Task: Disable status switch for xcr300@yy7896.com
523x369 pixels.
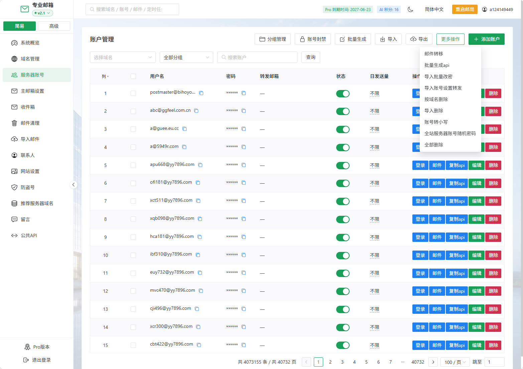Action: (x=343, y=328)
